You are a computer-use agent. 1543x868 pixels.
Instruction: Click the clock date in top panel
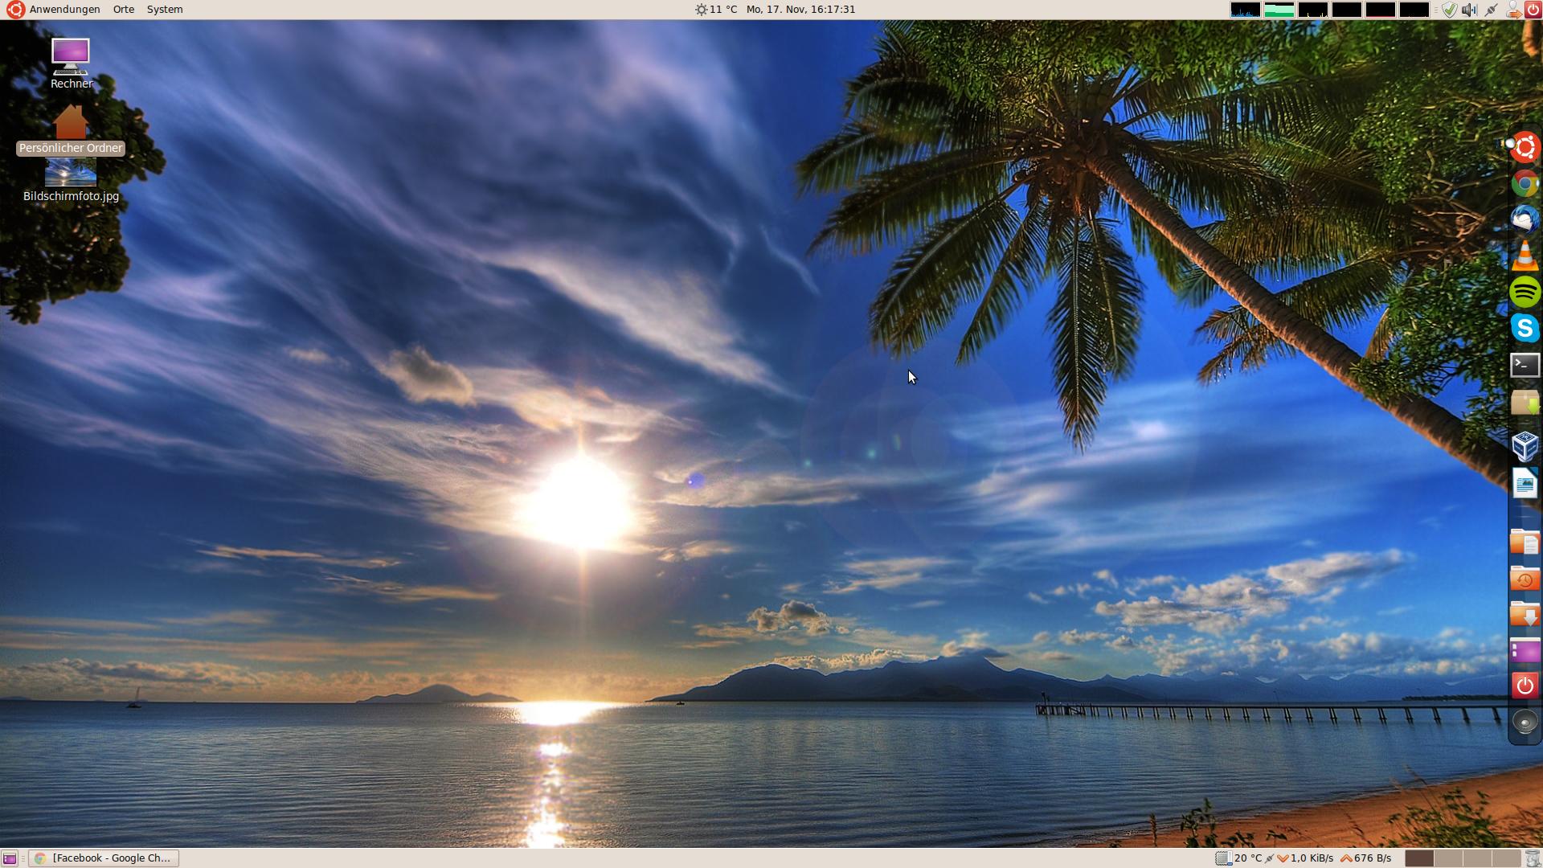pos(800,10)
